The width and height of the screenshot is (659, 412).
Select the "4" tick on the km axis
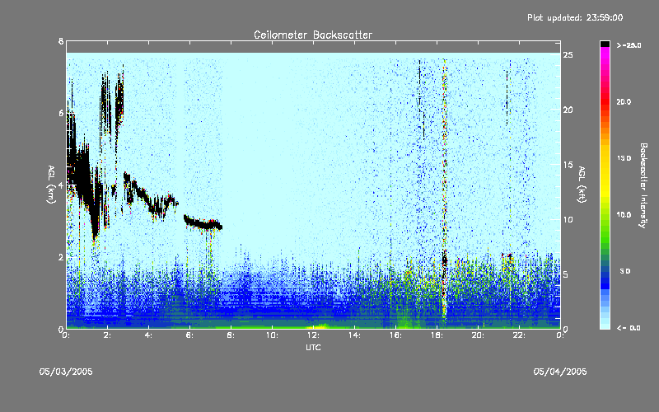pyautogui.click(x=61, y=185)
